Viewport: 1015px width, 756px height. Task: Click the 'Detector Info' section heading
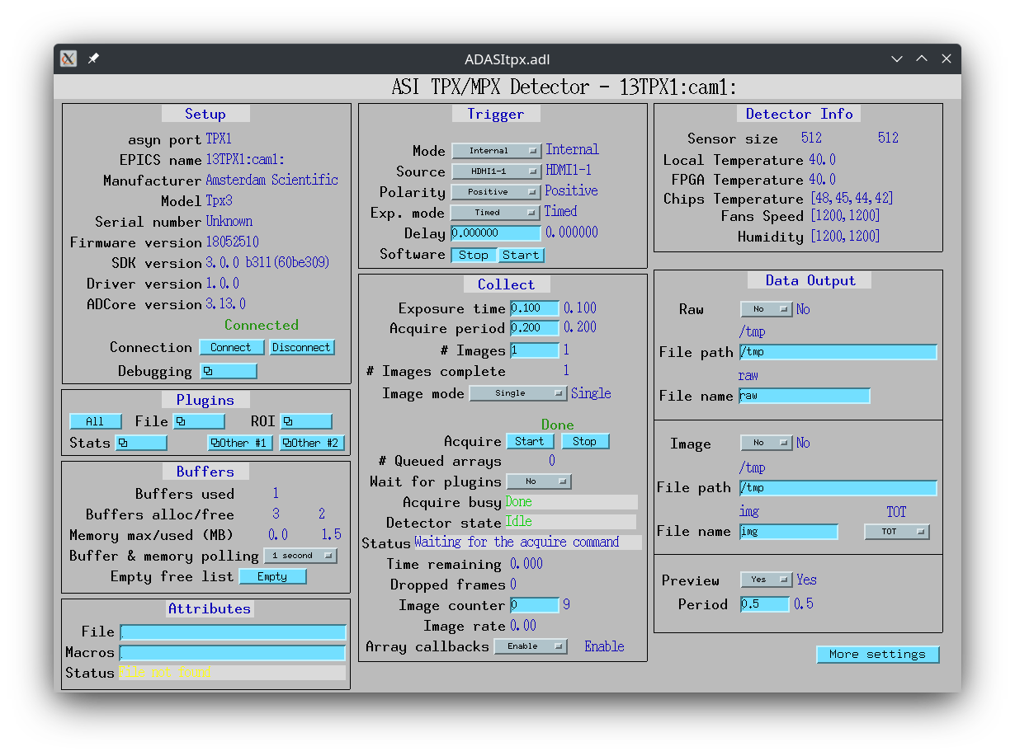click(x=800, y=114)
